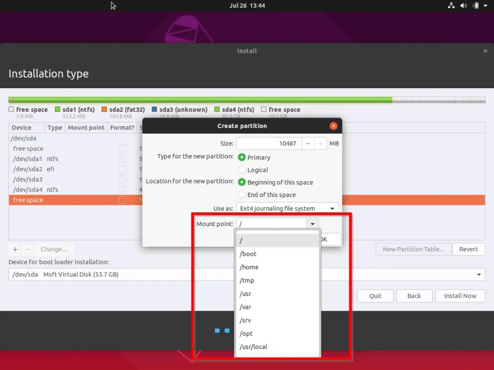Viewport: 494px width, 370px height.
Task: Toggle the Format? checkbox for /dev/sda4
Action: click(122, 189)
